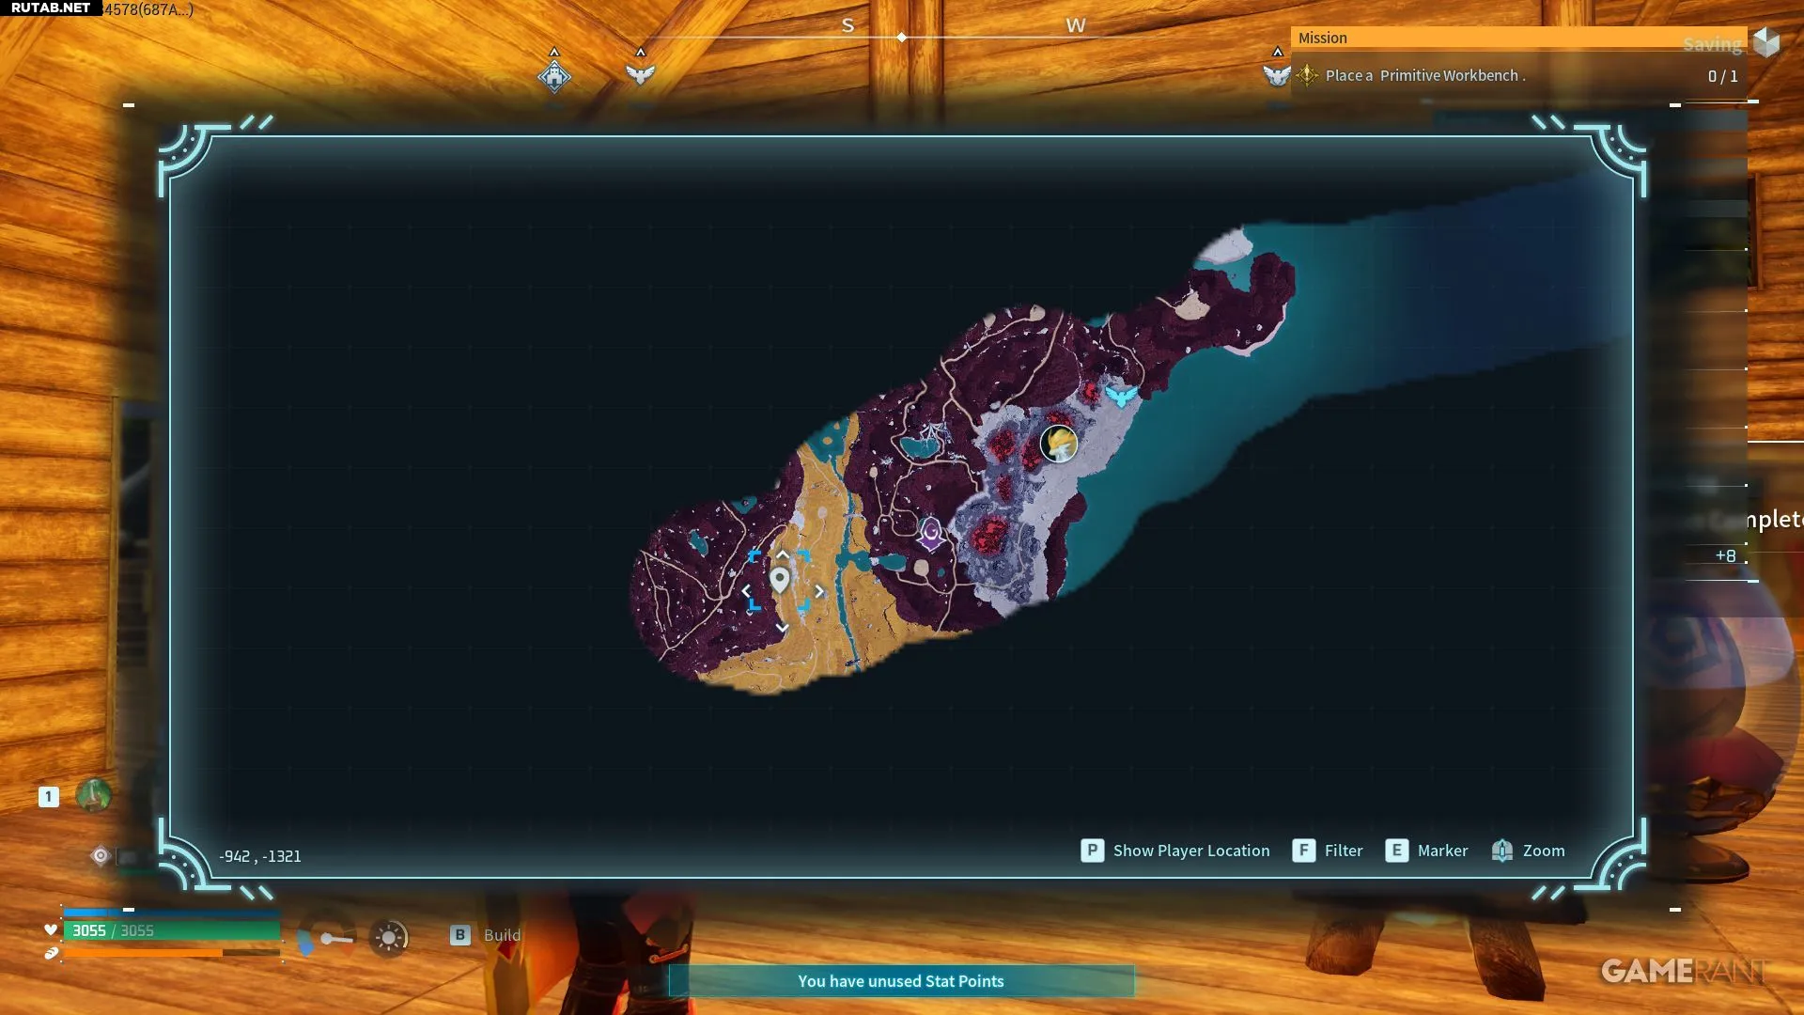Click the left eagle icon on compass
Image resolution: width=1804 pixels, height=1015 pixels.
(640, 74)
